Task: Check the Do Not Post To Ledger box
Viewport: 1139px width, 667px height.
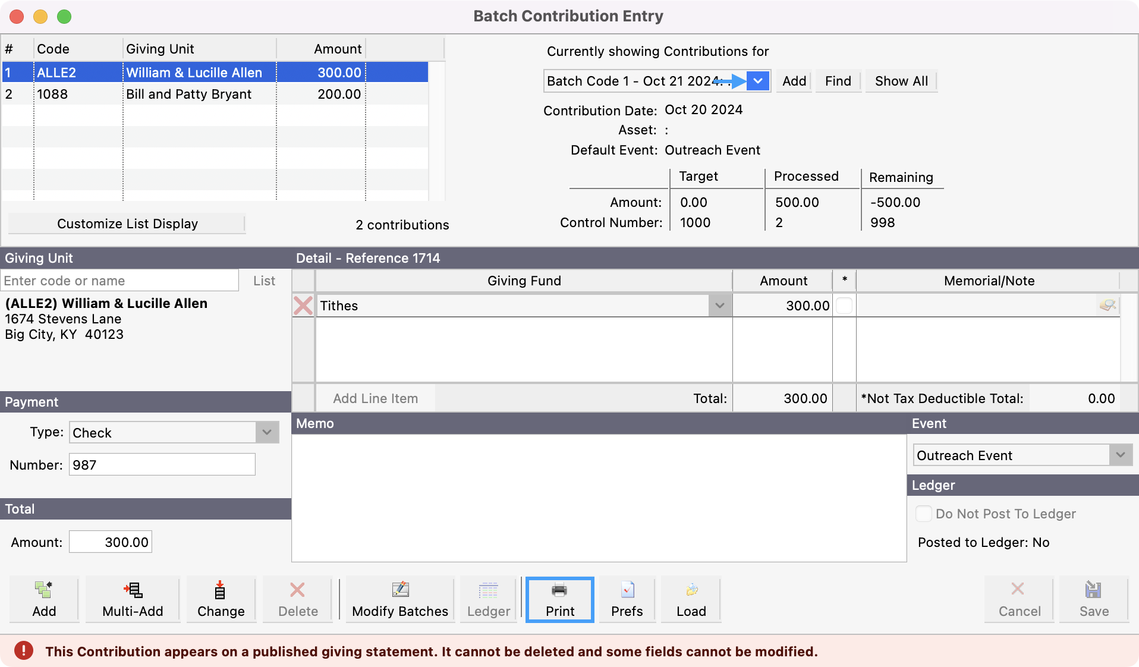Action: pos(923,514)
